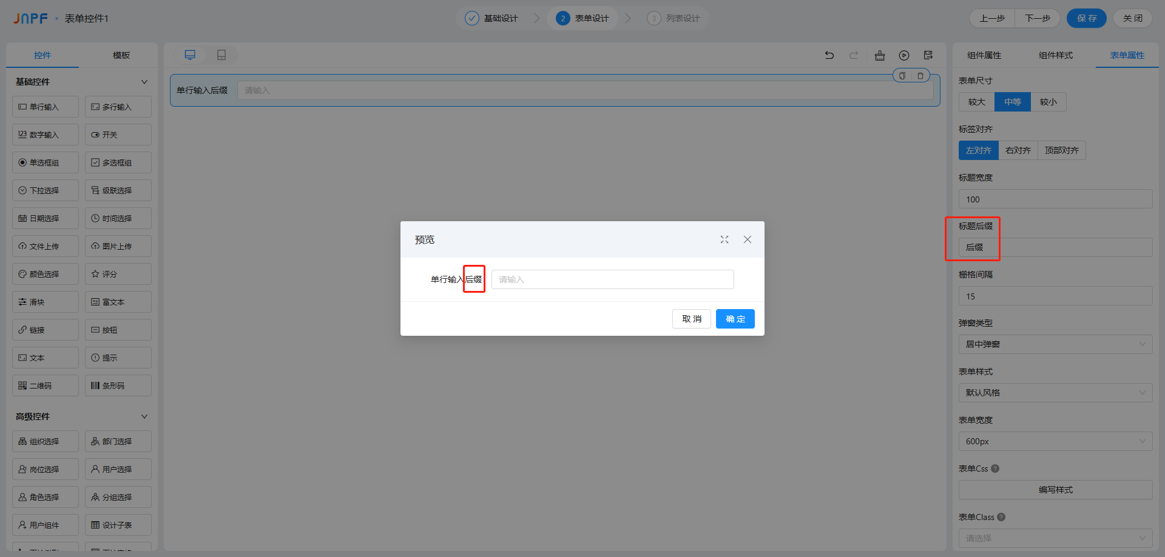
Task: Select the 数字输入 control
Action: (x=46, y=135)
